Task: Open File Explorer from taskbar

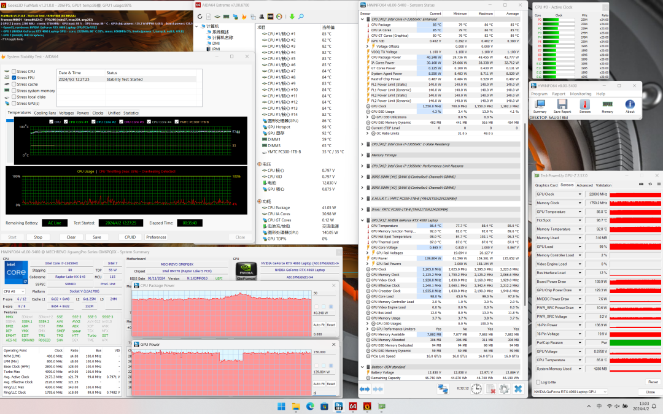Action: pyautogui.click(x=296, y=407)
